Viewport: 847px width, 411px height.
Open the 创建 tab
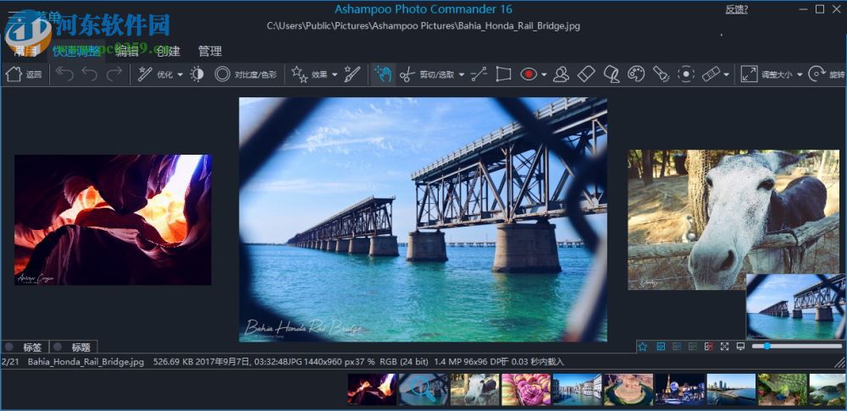168,52
